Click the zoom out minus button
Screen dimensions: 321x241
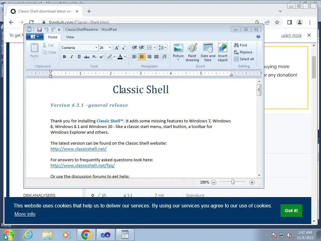click(x=214, y=182)
